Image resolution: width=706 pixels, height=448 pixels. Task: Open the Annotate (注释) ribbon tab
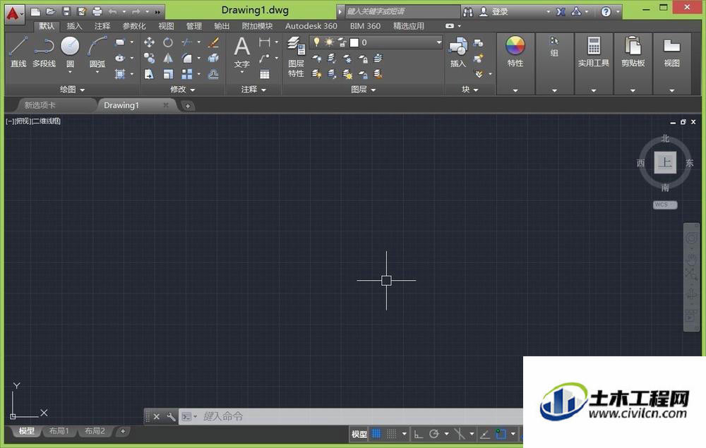102,26
